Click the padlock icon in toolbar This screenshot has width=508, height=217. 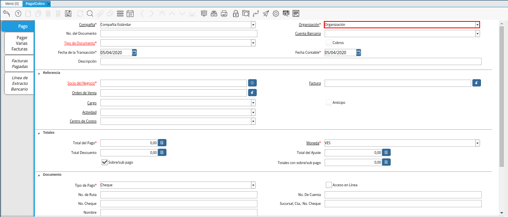click(x=236, y=13)
